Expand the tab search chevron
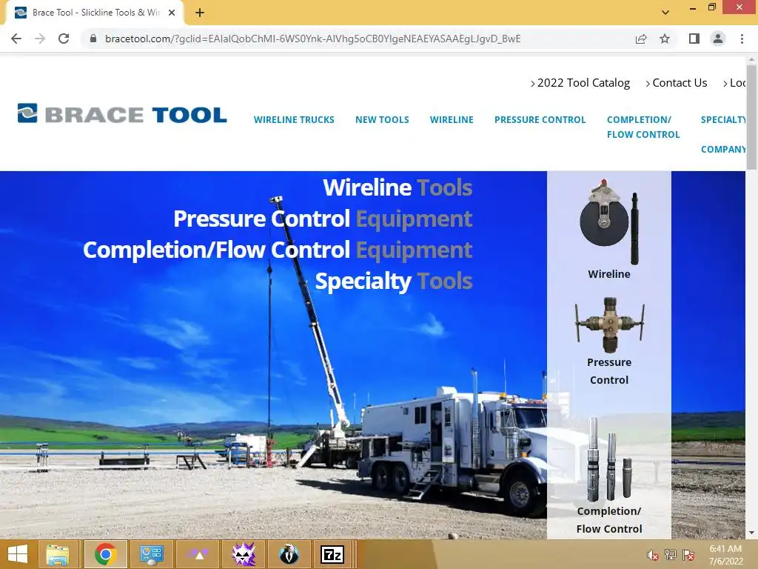This screenshot has width=758, height=569. pyautogui.click(x=665, y=13)
